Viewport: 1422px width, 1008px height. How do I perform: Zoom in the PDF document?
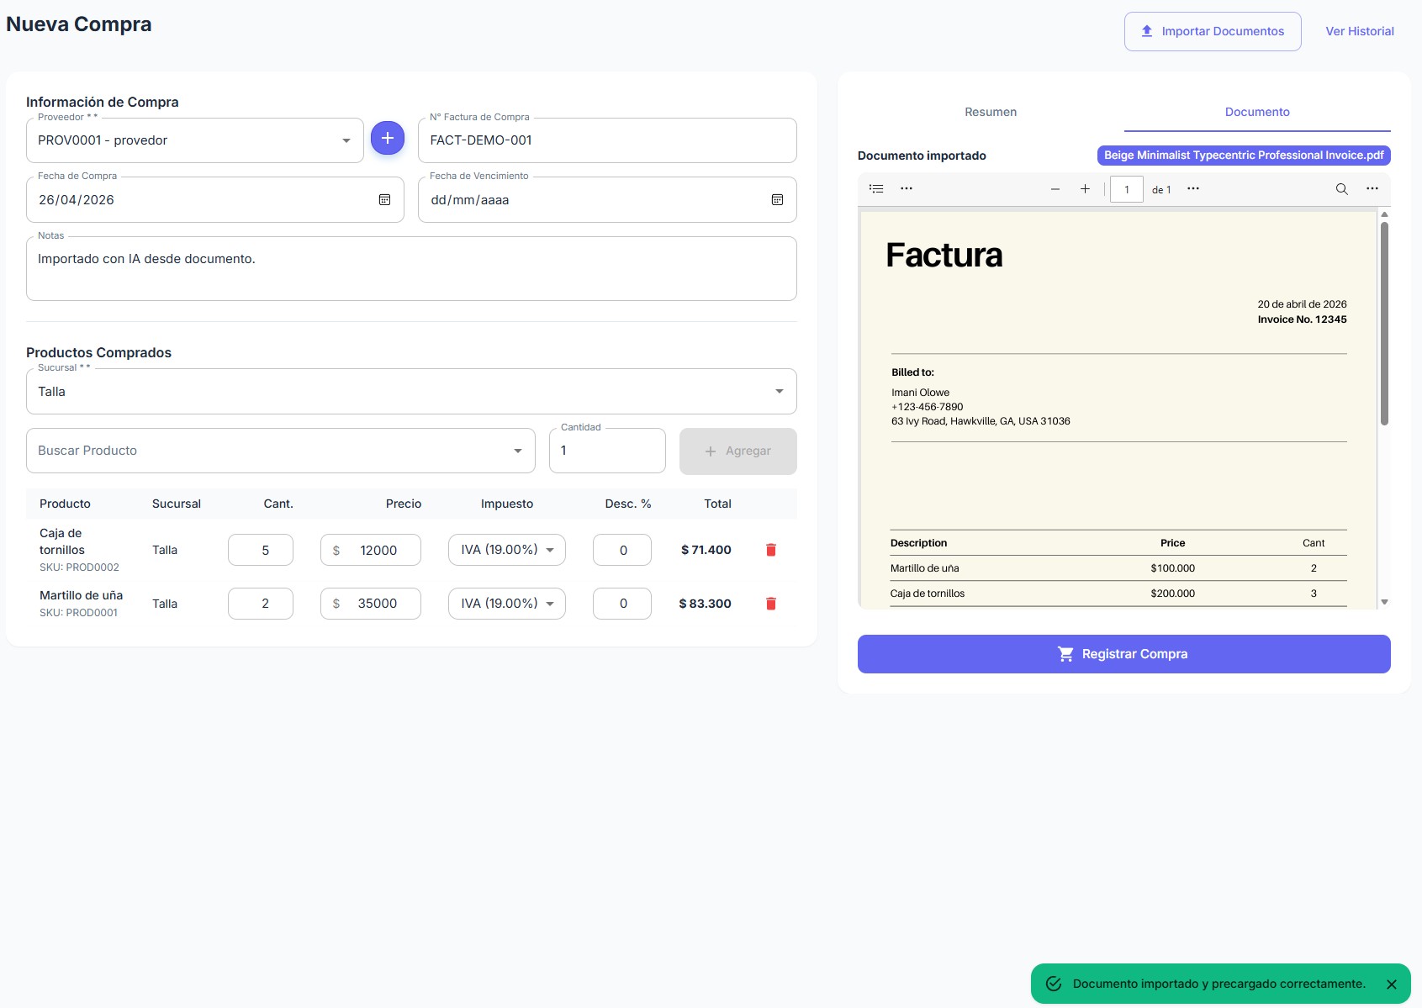point(1085,189)
